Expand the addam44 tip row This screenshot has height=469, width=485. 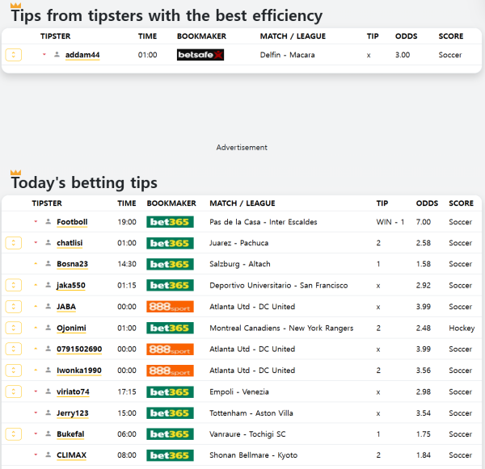13,55
